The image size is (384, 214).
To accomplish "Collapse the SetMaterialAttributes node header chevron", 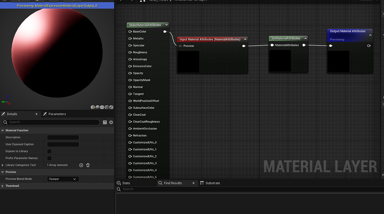I will 305,38.
